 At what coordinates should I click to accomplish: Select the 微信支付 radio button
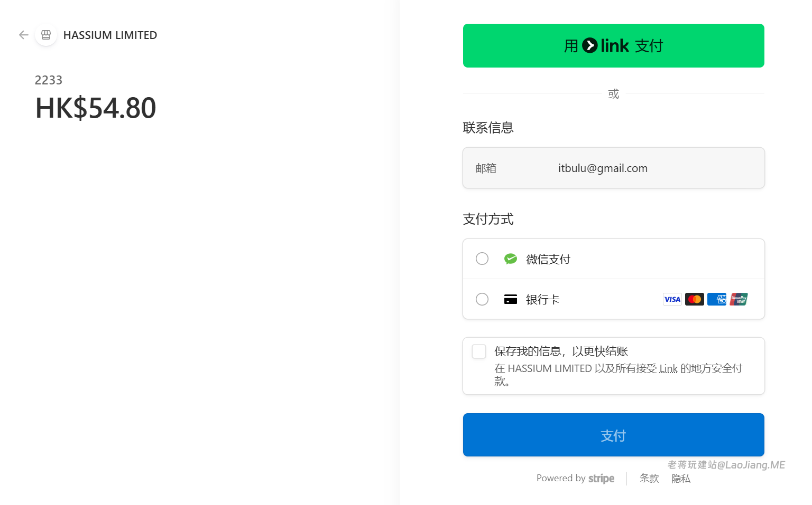tap(482, 259)
